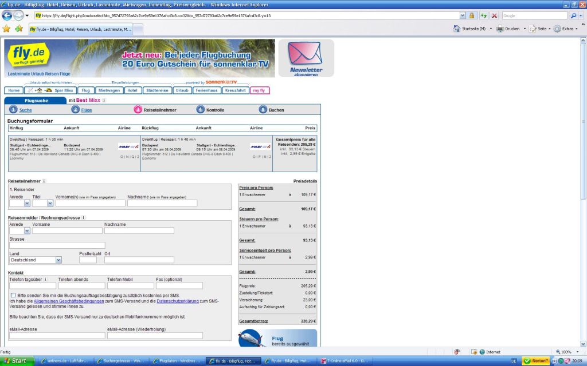
Task: Click the Malev airline logo for Hinflug
Action: 128,146
